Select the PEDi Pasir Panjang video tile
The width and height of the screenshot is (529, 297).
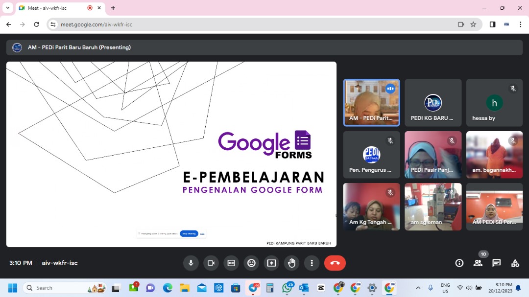coord(433,155)
